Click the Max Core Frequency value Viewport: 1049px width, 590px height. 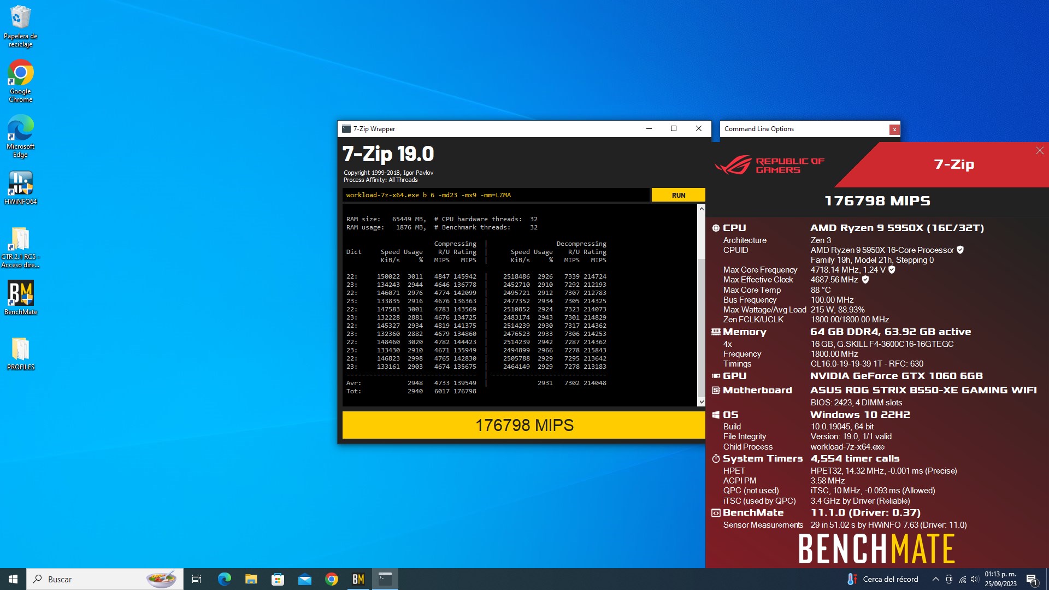point(848,269)
